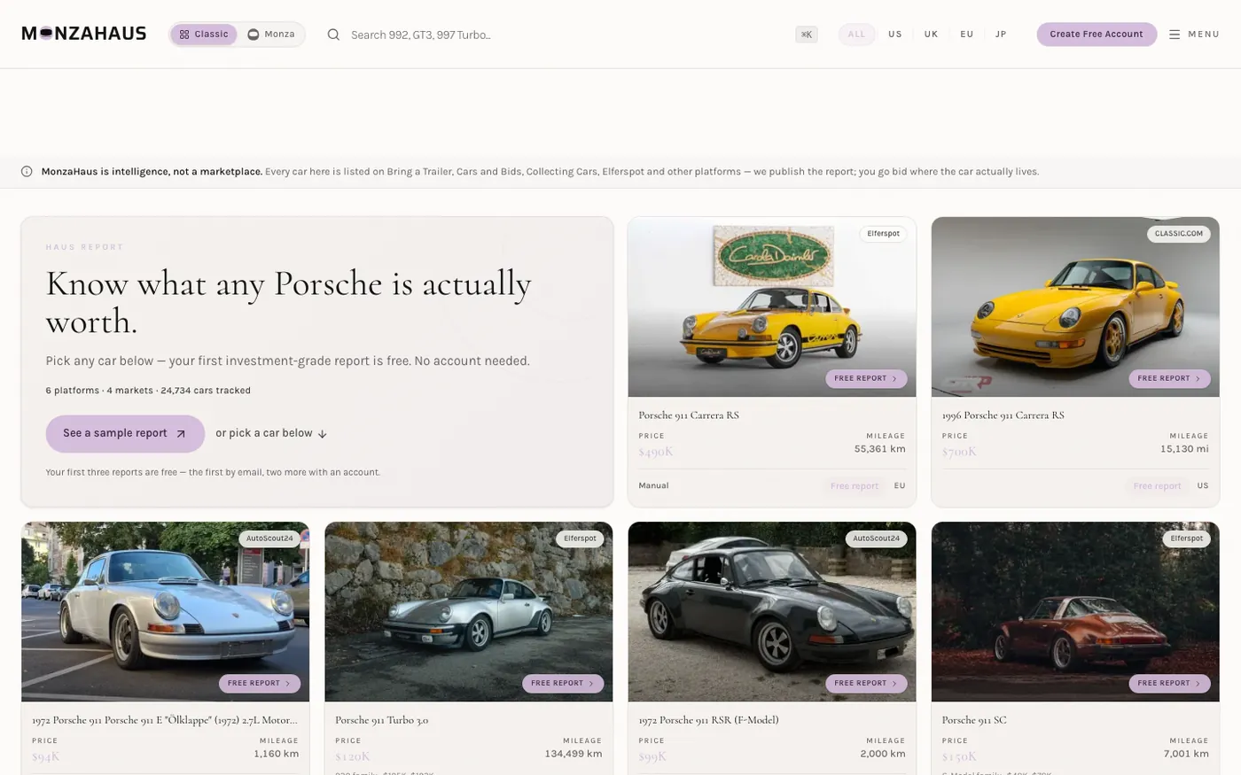This screenshot has width=1241, height=775.
Task: Click the dark green 911 RSR photo
Action: click(x=772, y=612)
